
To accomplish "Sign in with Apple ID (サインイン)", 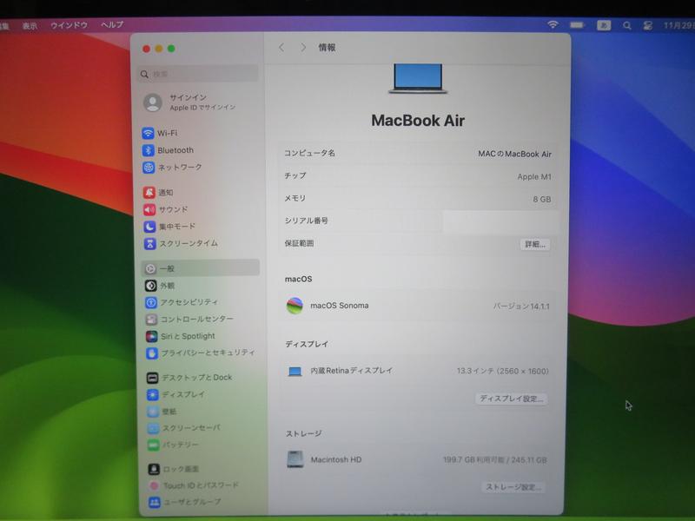I will (x=189, y=102).
